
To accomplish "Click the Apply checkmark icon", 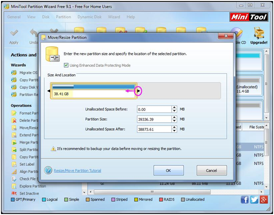I will point(14,33).
